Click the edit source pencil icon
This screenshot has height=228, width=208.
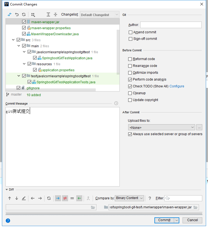tap(24, 198)
